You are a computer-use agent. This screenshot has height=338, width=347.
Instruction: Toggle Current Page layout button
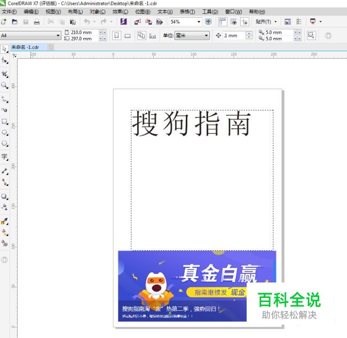pos(153,36)
